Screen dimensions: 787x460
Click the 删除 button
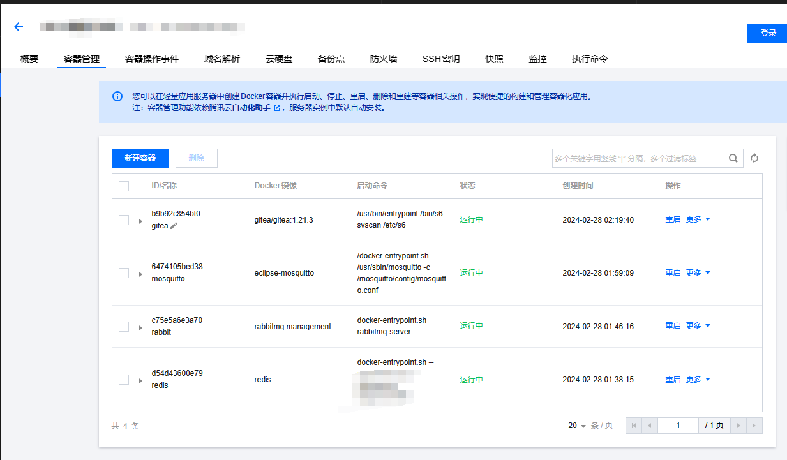pyautogui.click(x=197, y=158)
